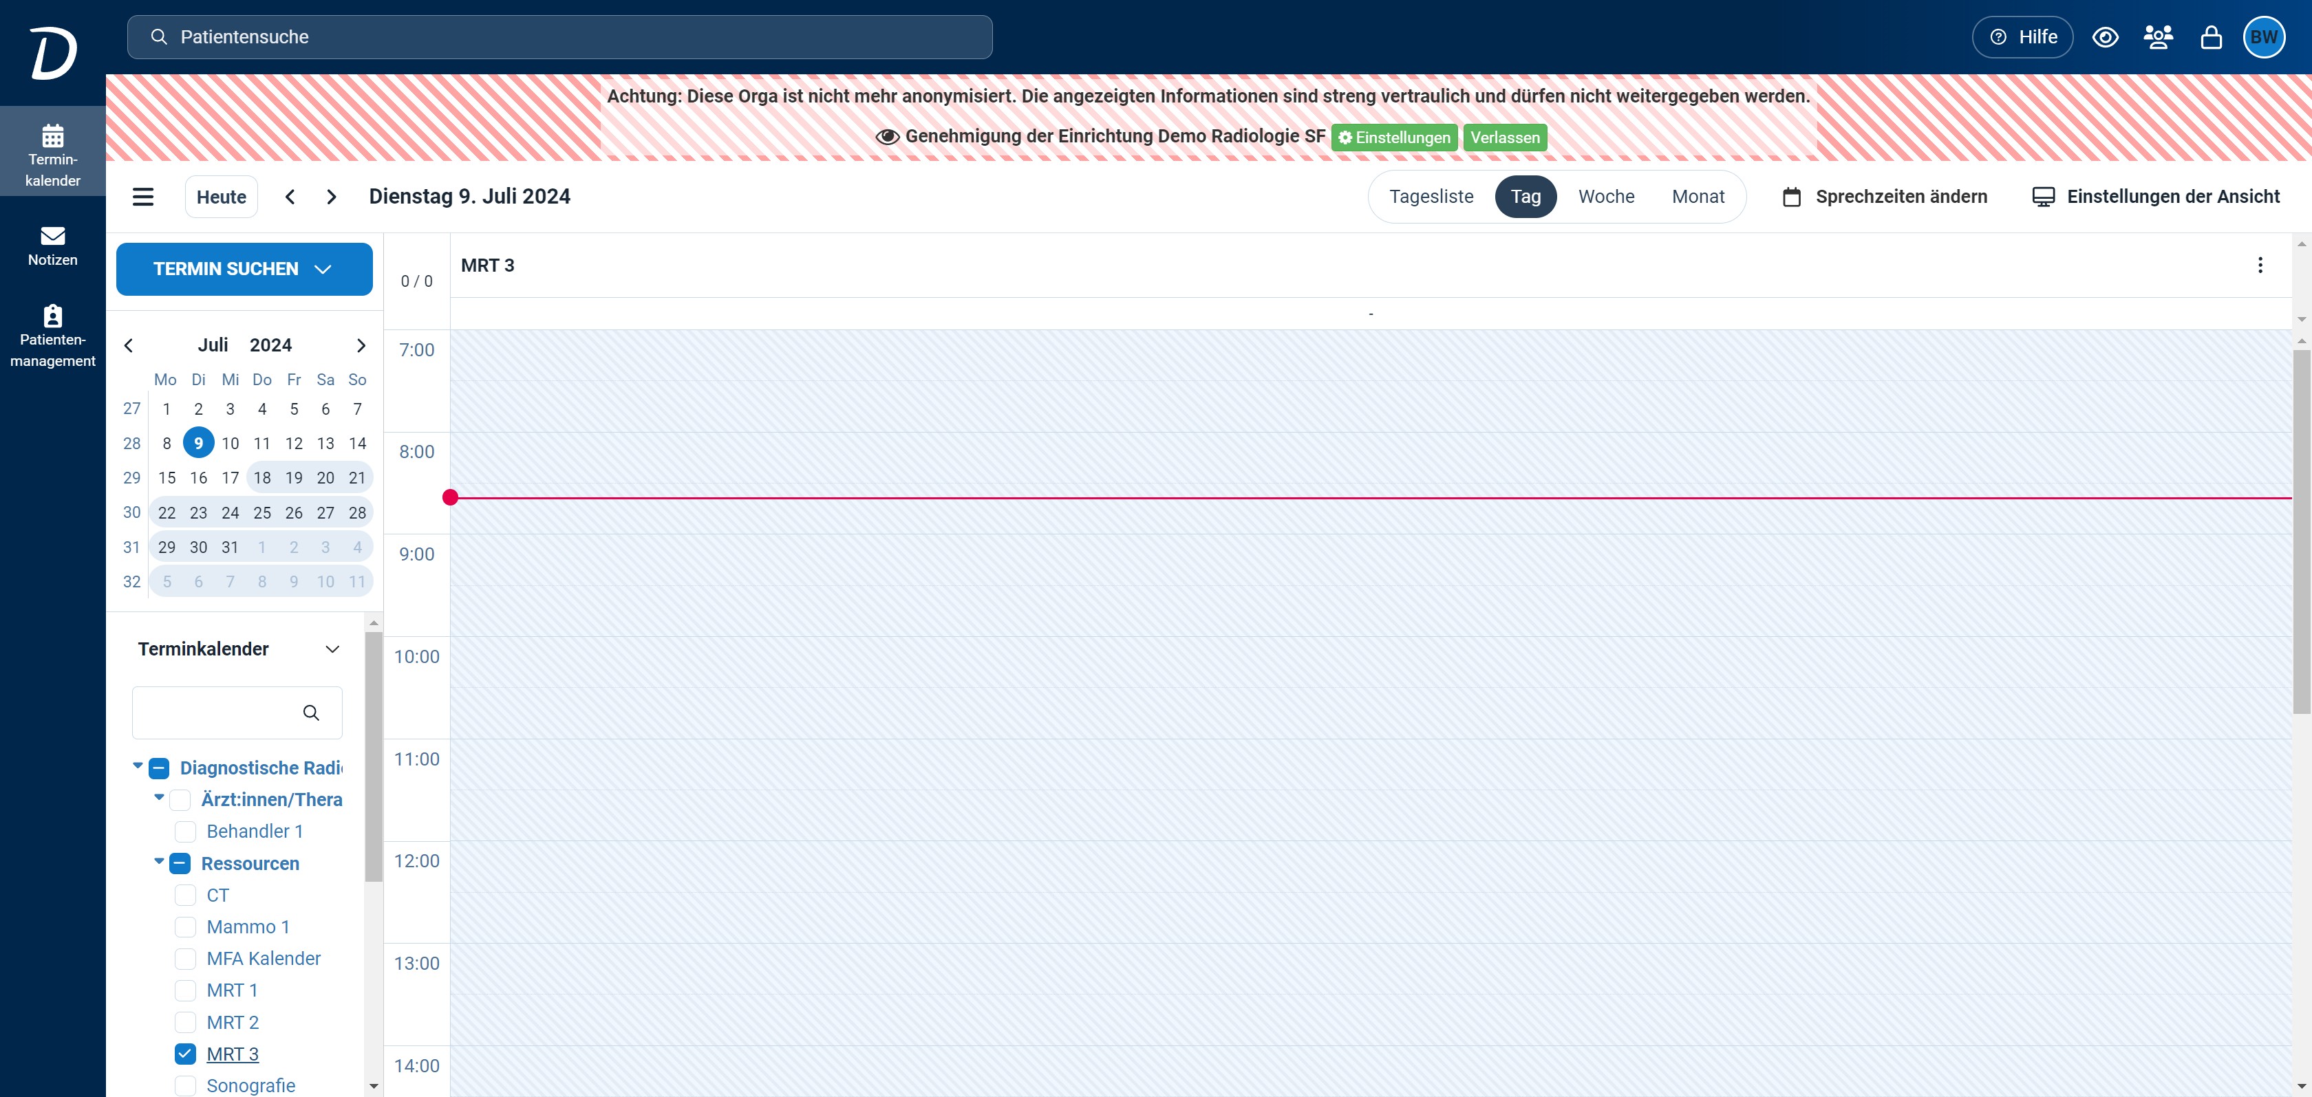This screenshot has height=1097, width=2312.
Task: Click the BW user avatar
Action: tap(2264, 38)
